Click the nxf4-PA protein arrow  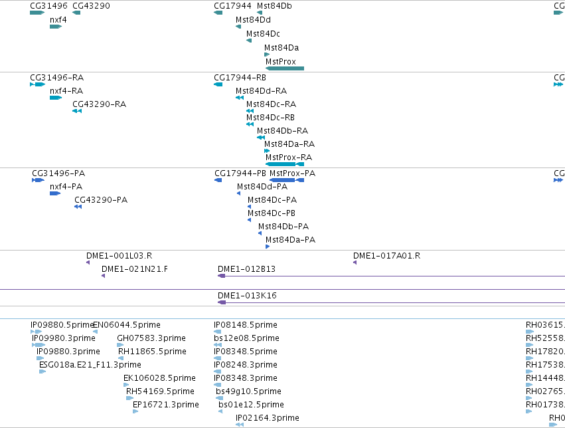point(55,193)
